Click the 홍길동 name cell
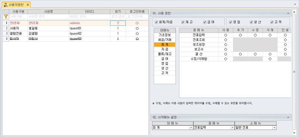Viewport: 299px width, 138px height. [48, 28]
